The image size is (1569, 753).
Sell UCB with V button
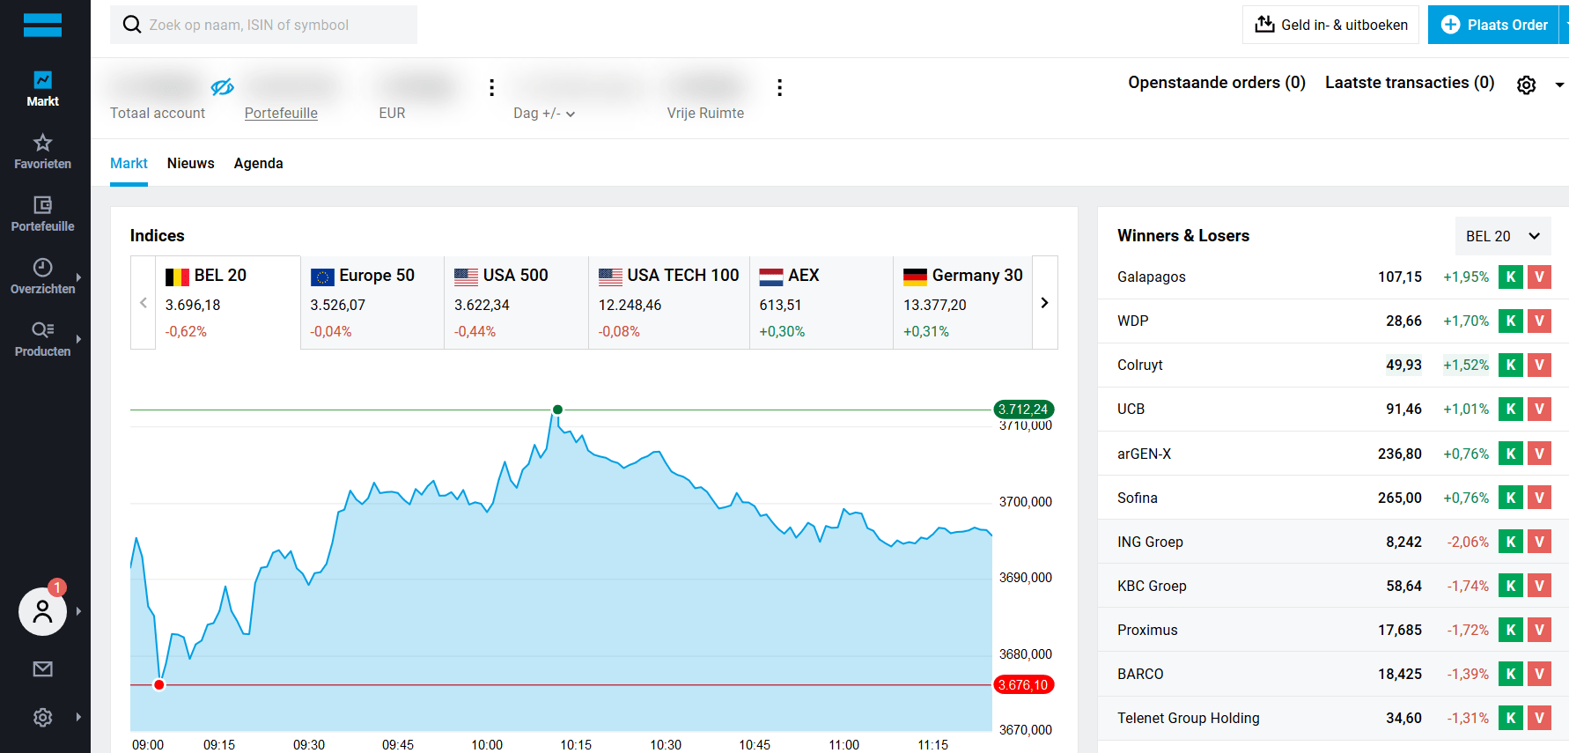(x=1539, y=409)
